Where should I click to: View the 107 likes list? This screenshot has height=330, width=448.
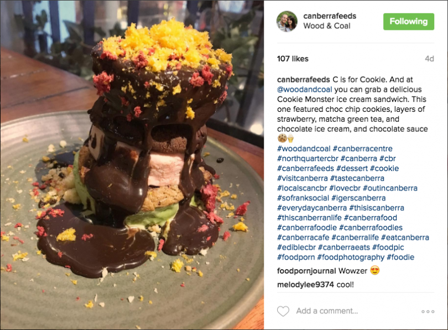(293, 59)
